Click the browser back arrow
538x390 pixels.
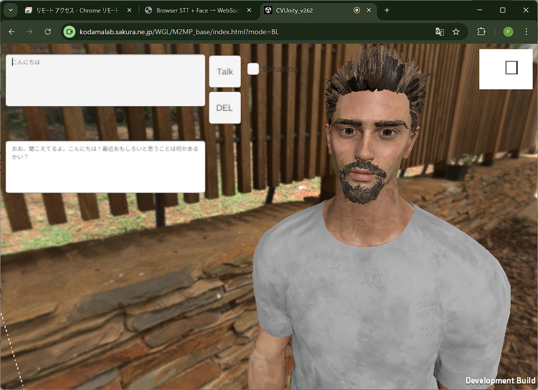point(12,32)
